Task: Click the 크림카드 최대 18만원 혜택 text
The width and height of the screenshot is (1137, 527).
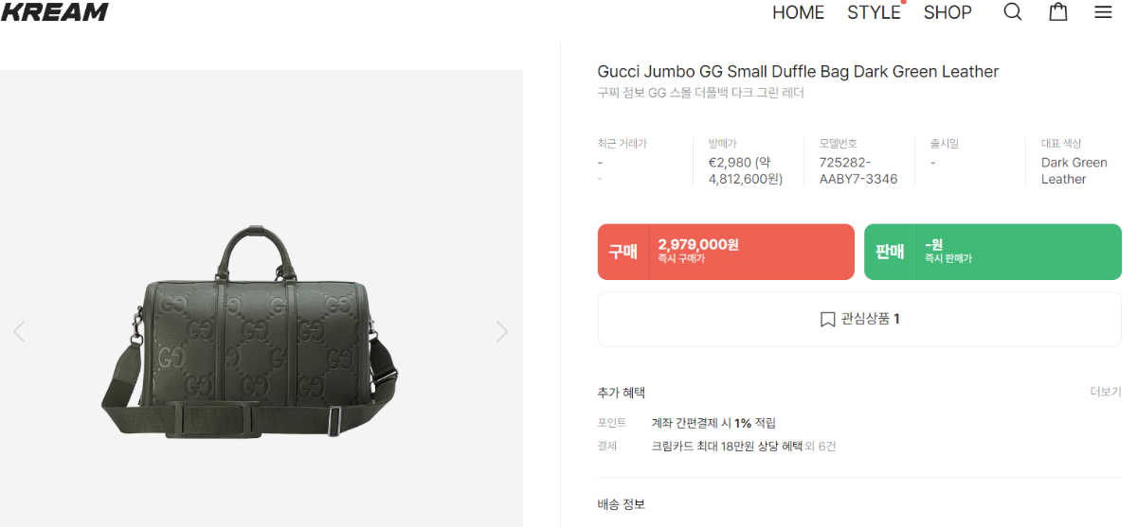Action: click(x=727, y=446)
